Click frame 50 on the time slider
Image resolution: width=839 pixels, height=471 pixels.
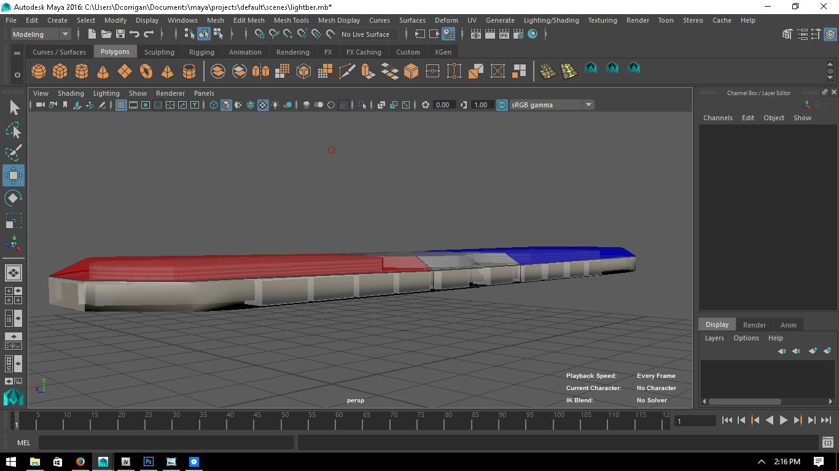pos(284,422)
